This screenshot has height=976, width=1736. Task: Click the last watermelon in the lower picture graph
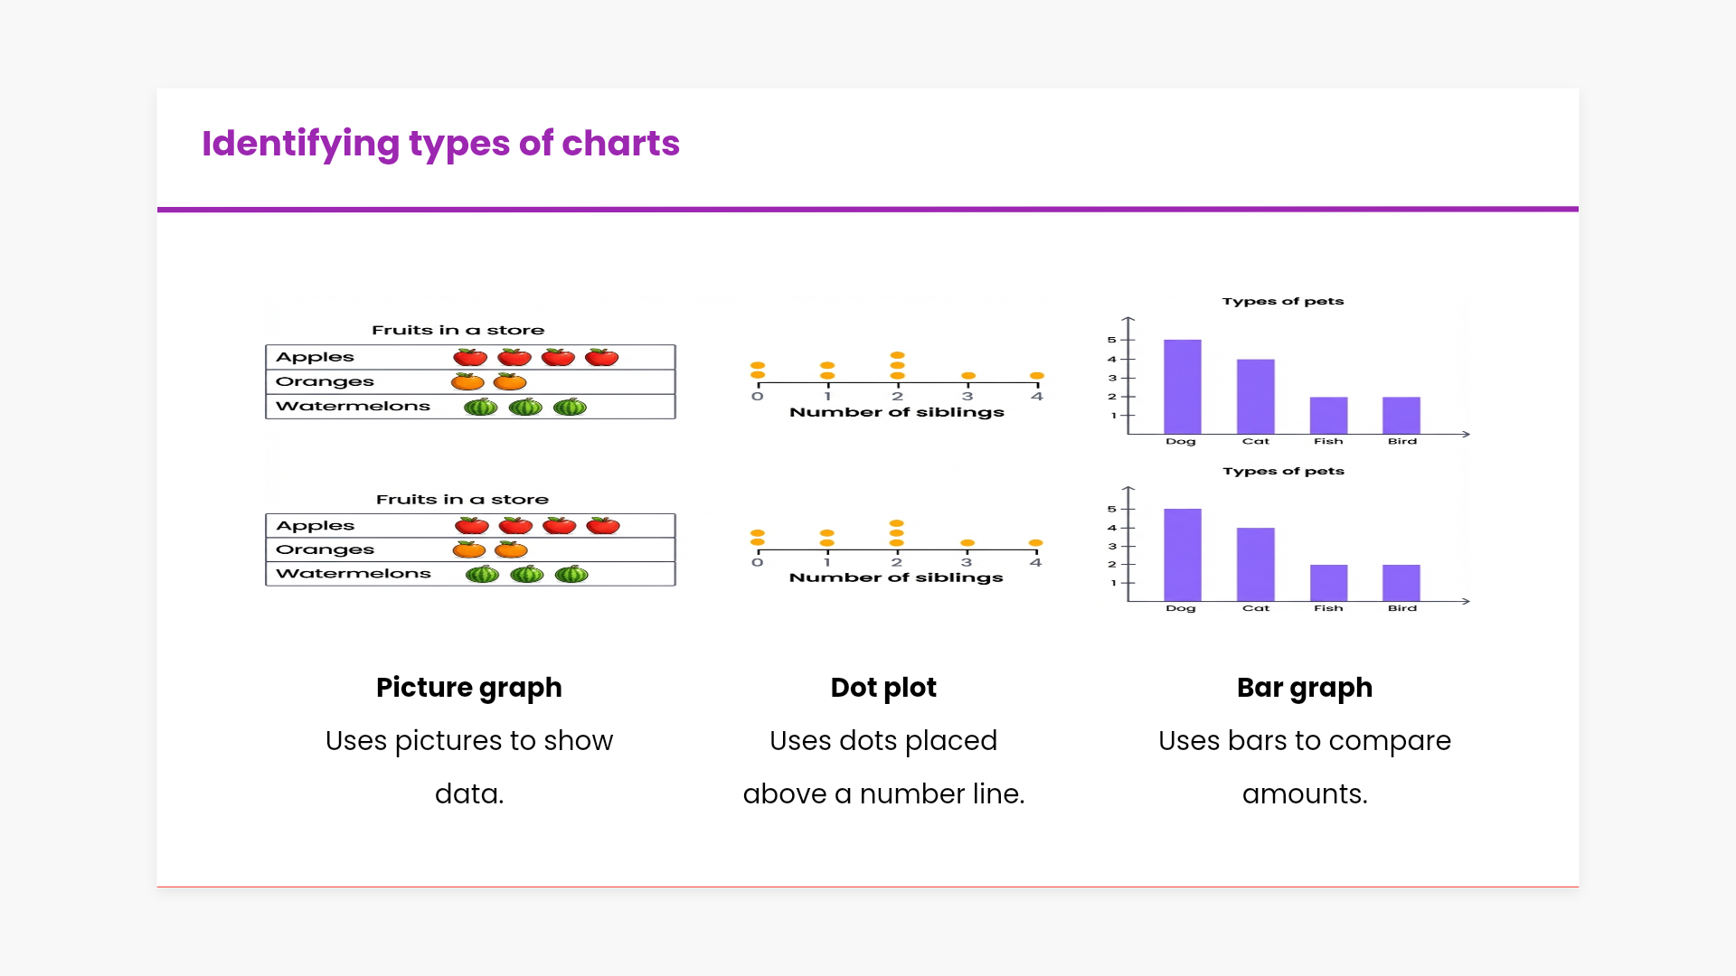point(571,575)
